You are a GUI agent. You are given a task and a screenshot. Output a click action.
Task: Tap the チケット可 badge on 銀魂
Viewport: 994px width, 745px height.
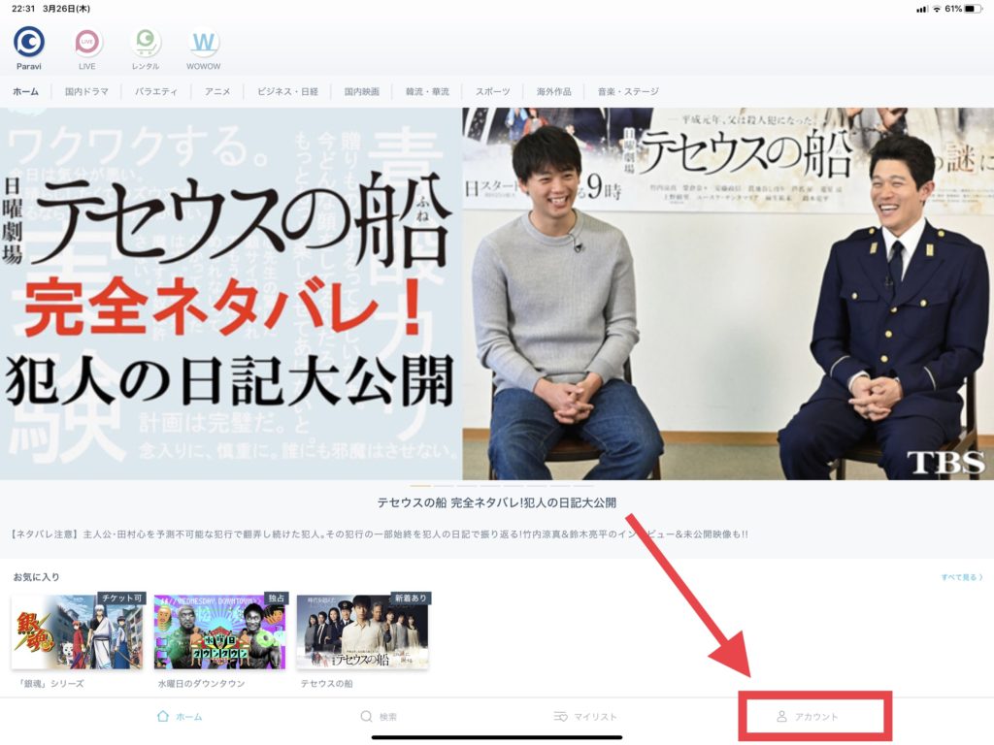[x=121, y=599]
